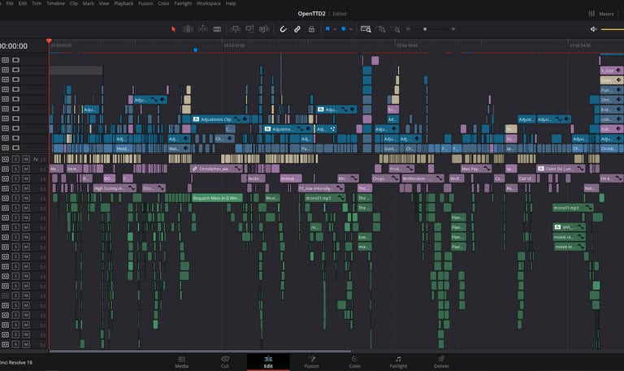Toggle timeline Snapping magnet icon
The height and width of the screenshot is (371, 624).
click(x=283, y=29)
